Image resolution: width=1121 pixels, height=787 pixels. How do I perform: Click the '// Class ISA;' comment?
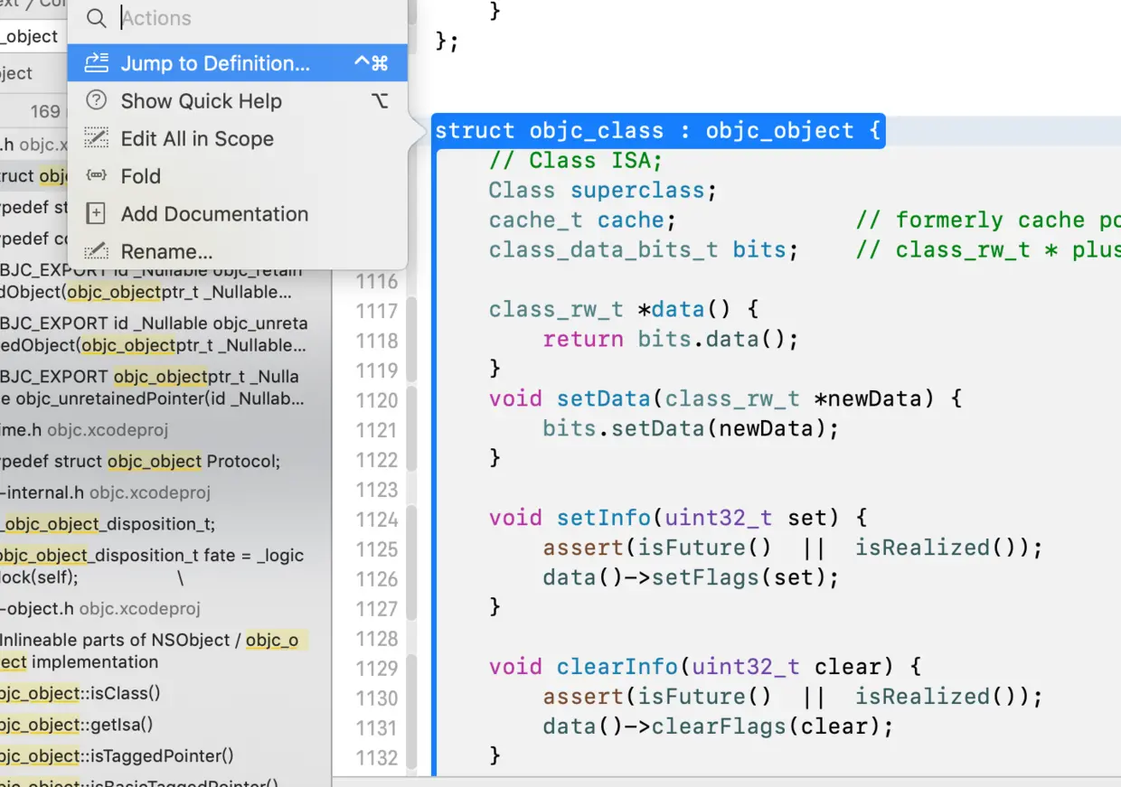576,161
